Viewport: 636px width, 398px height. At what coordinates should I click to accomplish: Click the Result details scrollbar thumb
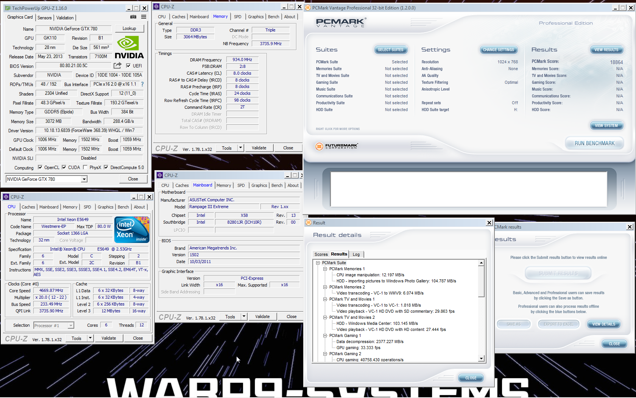(481, 281)
